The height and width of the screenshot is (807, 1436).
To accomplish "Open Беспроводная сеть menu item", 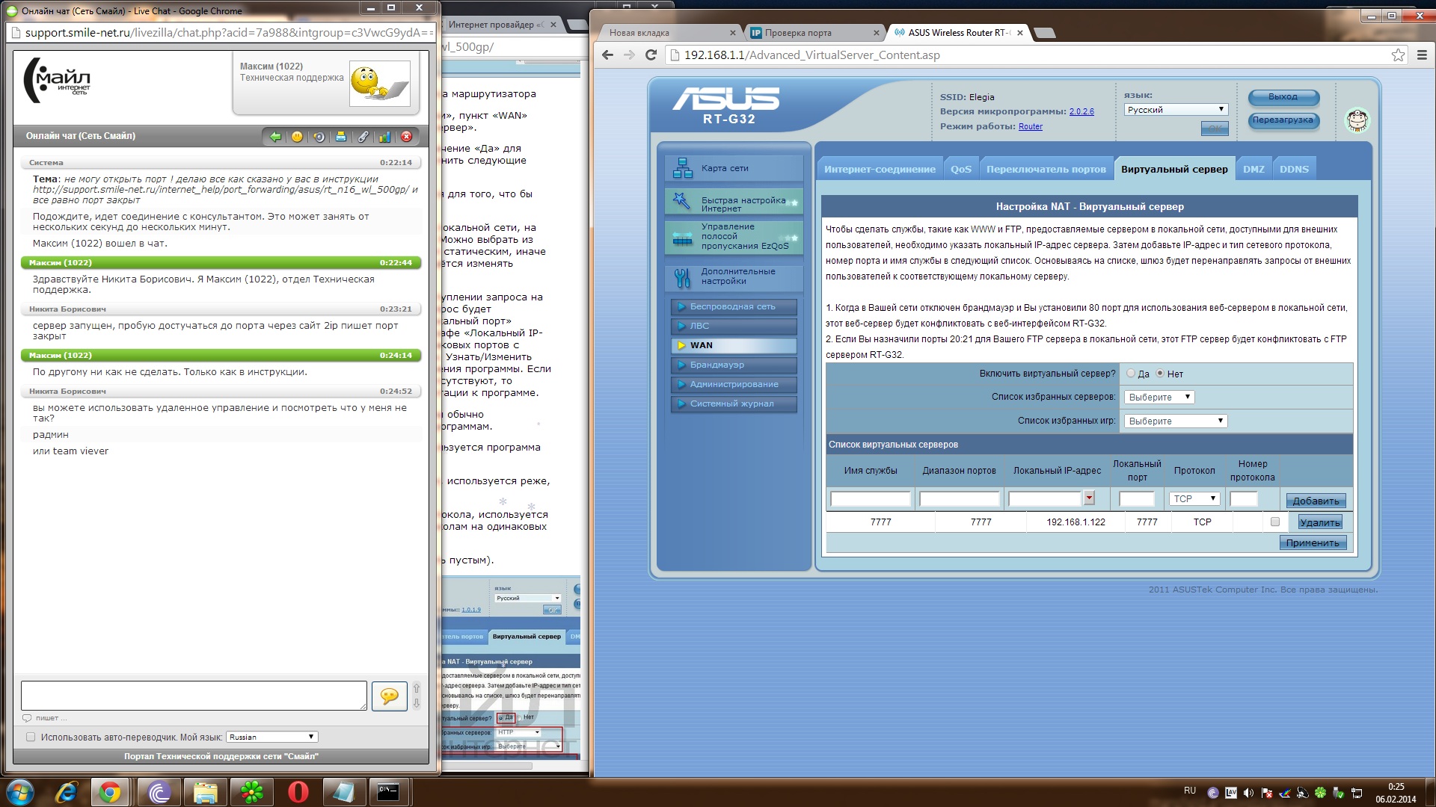I will point(734,307).
